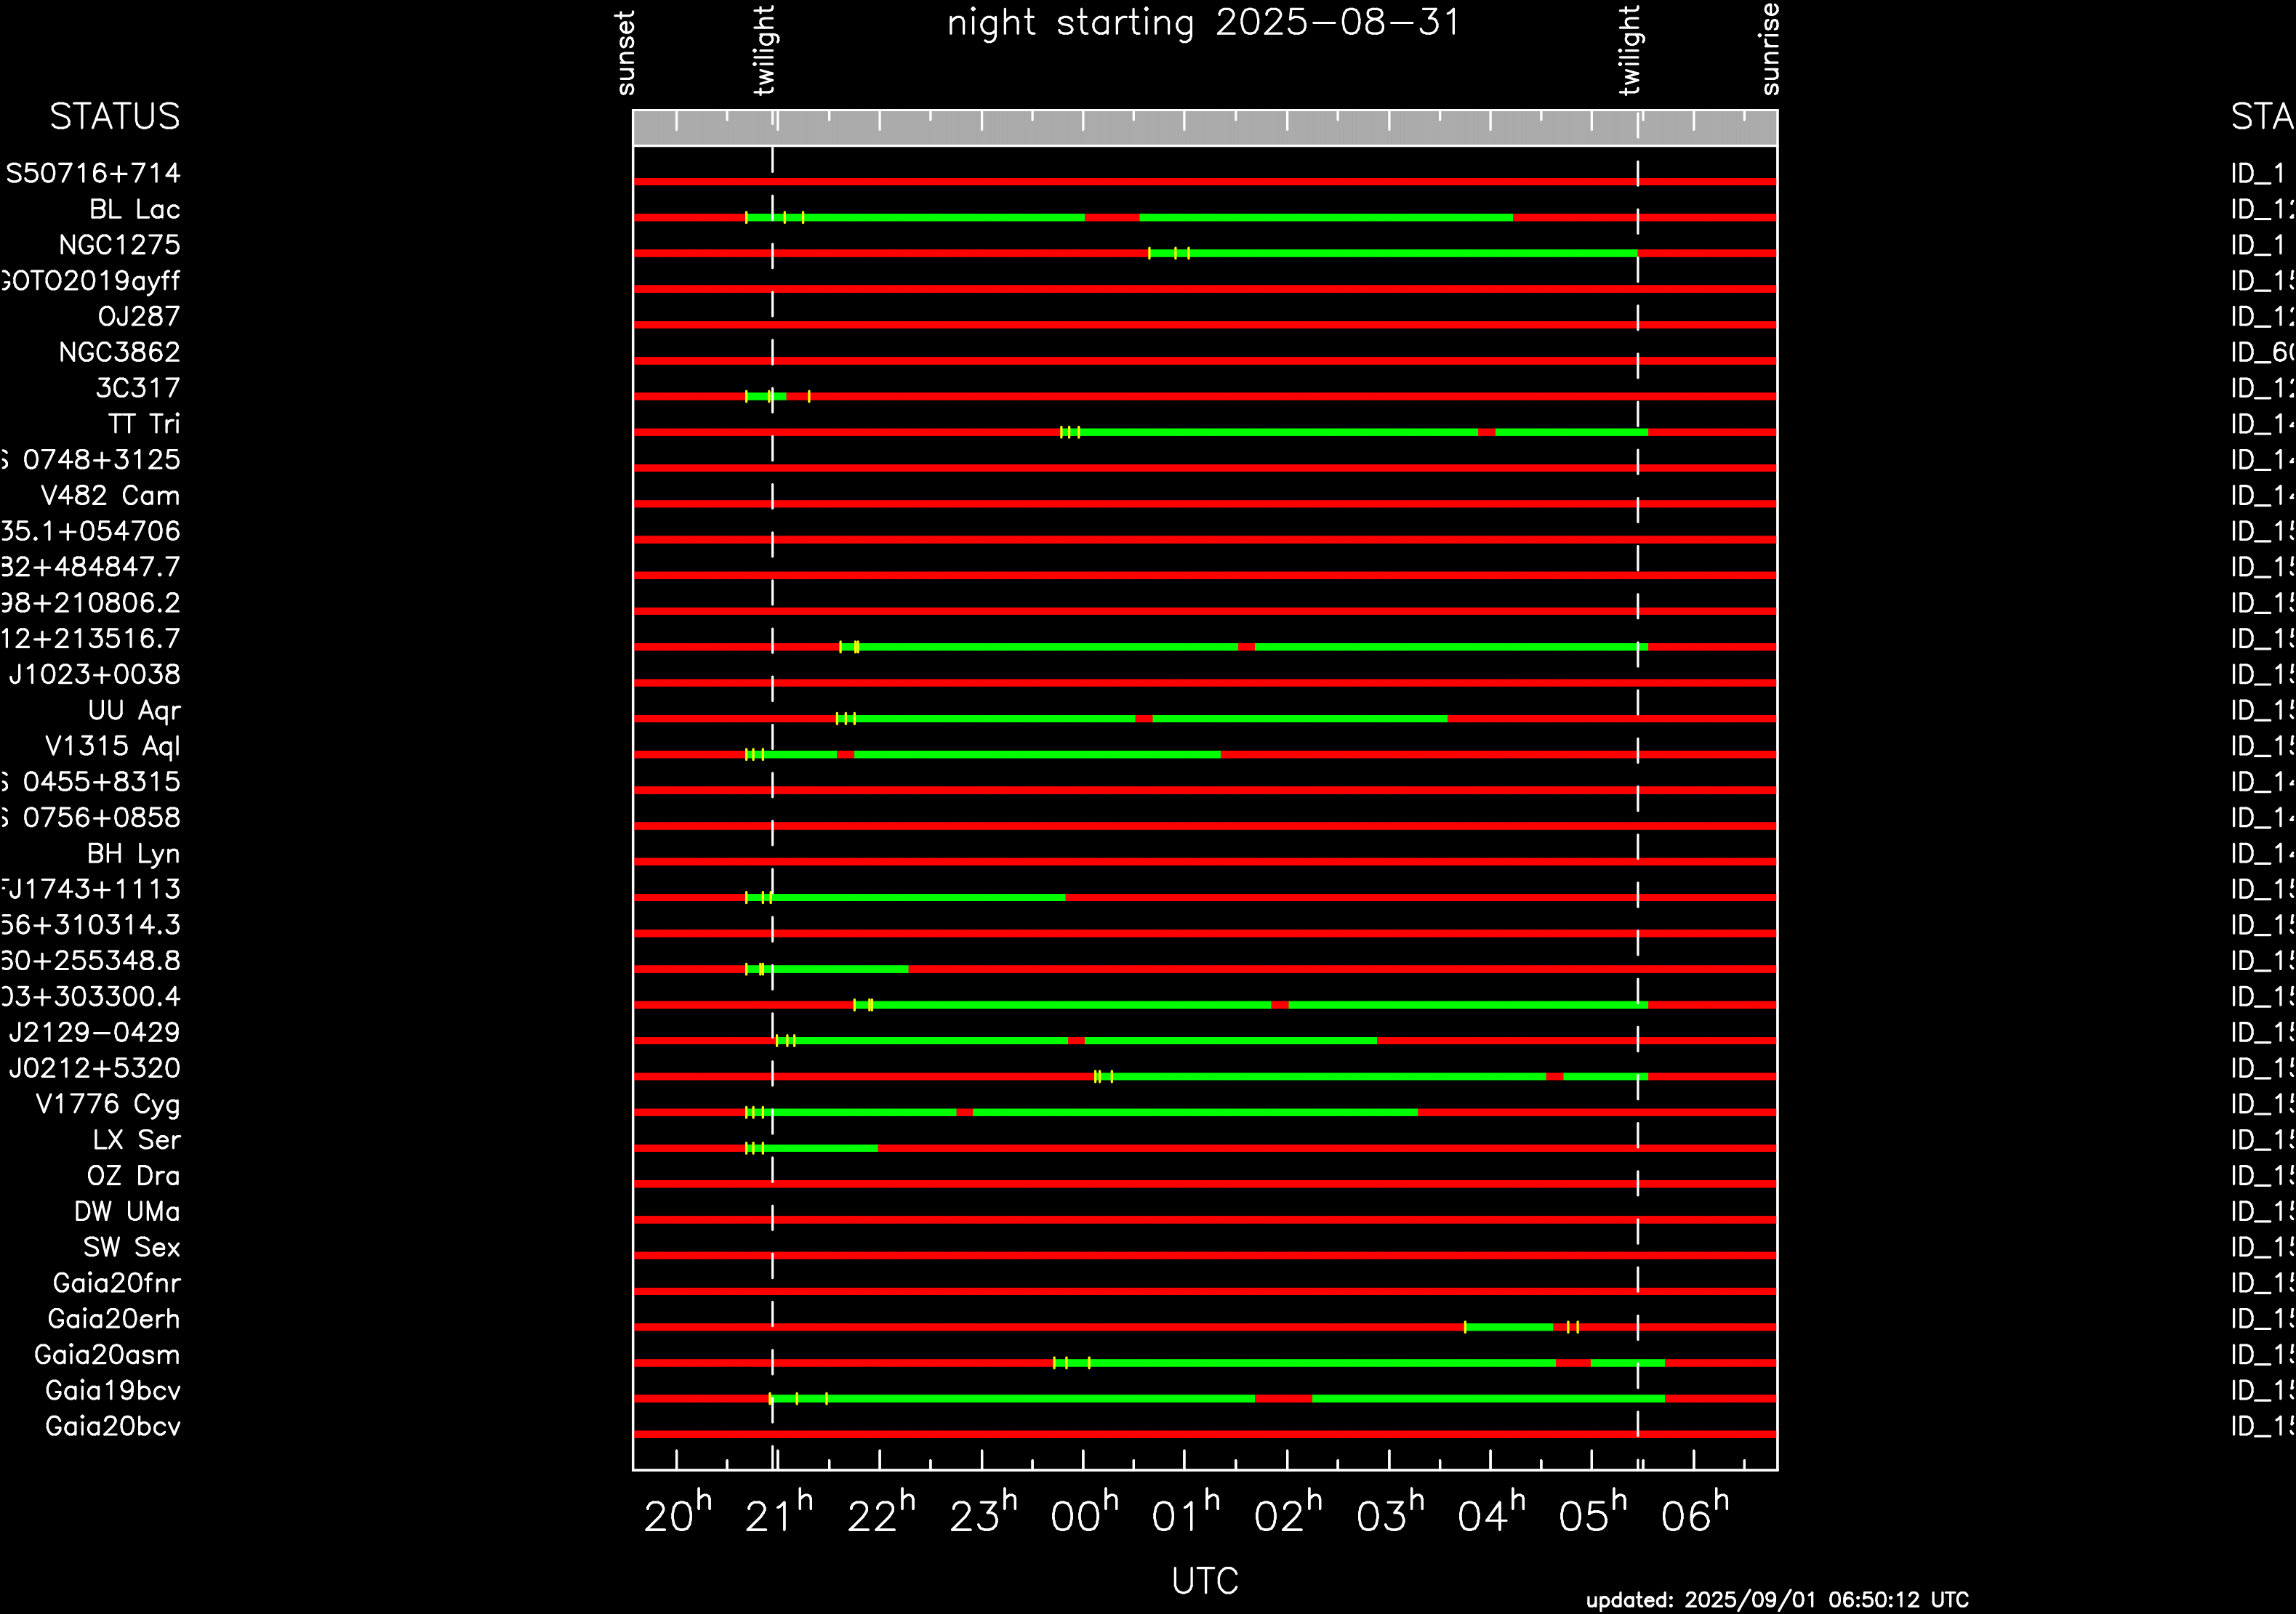The width and height of the screenshot is (2296, 1614).
Task: Click the sunset label at top
Action: pyautogui.click(x=626, y=53)
